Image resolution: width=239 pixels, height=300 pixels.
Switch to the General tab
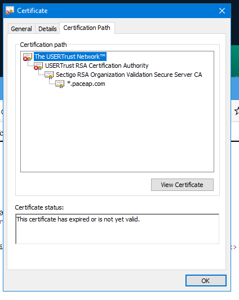21,29
